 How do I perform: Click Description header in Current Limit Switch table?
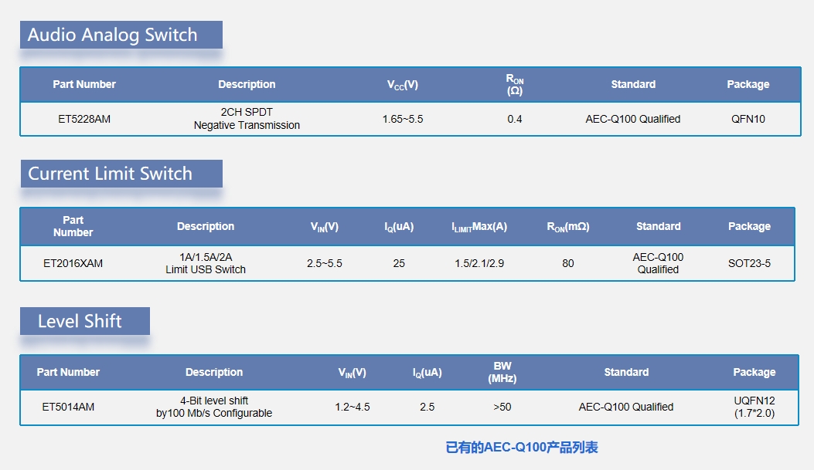point(206,226)
